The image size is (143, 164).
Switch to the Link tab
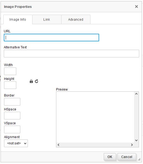pos(47,20)
